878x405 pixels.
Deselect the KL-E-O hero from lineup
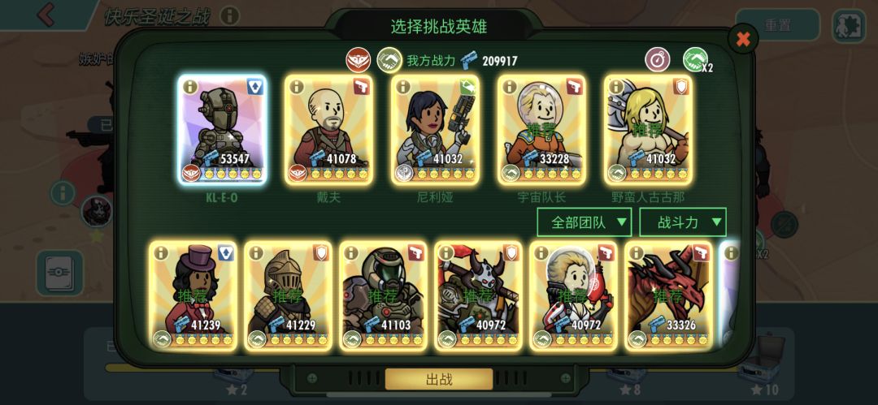tap(222, 129)
